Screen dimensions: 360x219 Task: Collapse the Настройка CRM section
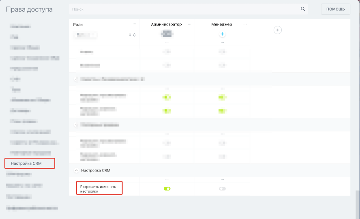tap(76, 170)
